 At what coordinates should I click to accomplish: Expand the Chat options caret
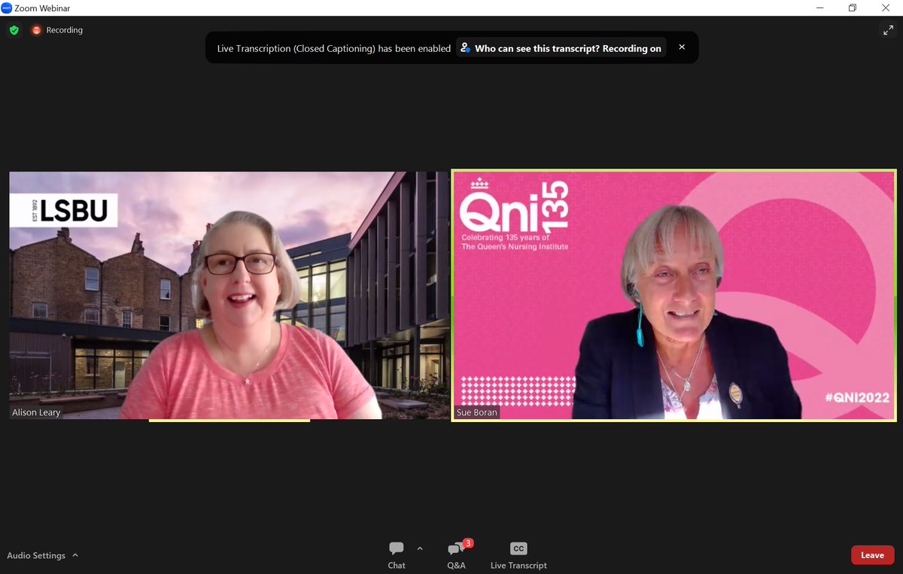[420, 548]
